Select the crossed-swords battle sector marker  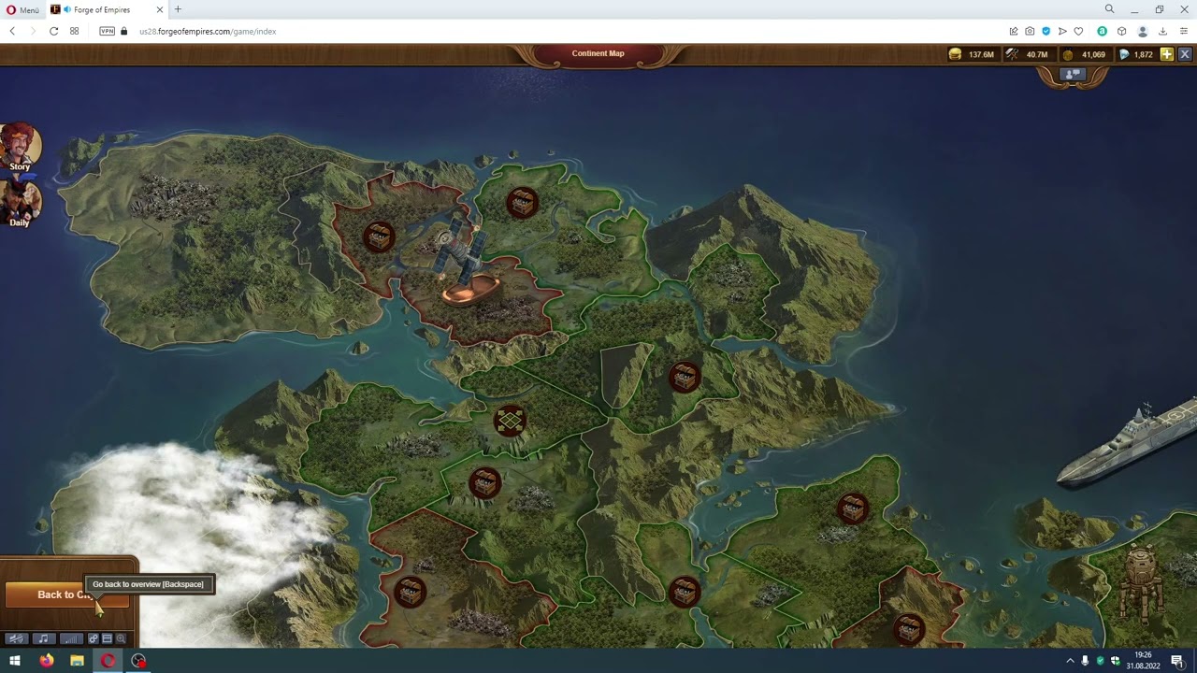click(510, 422)
